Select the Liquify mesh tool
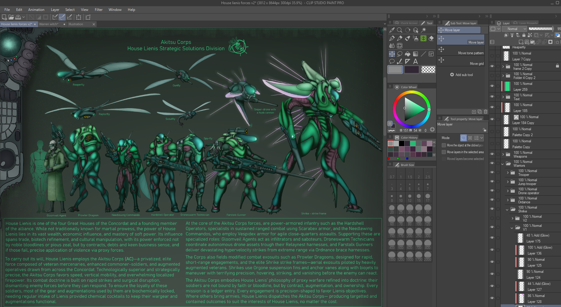Viewport: 561px width, 307px height. (400, 46)
